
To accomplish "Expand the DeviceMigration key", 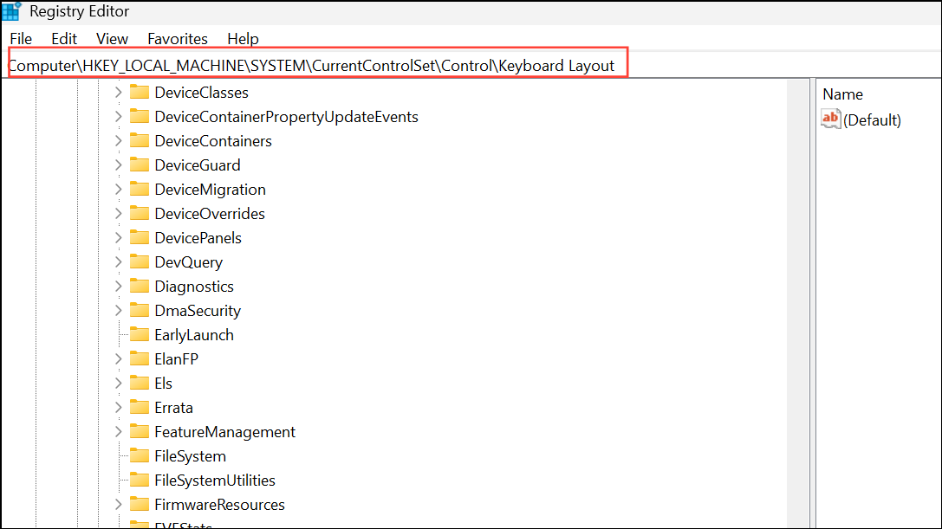I will pos(119,190).
